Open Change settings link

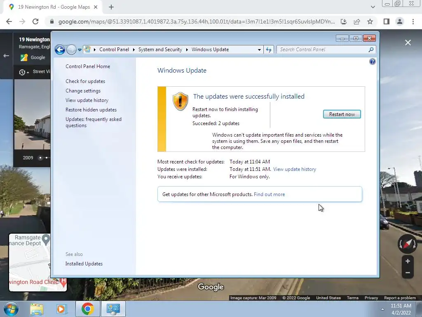(83, 91)
